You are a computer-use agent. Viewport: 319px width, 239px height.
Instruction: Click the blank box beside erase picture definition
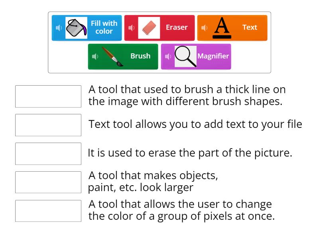pos(48,154)
